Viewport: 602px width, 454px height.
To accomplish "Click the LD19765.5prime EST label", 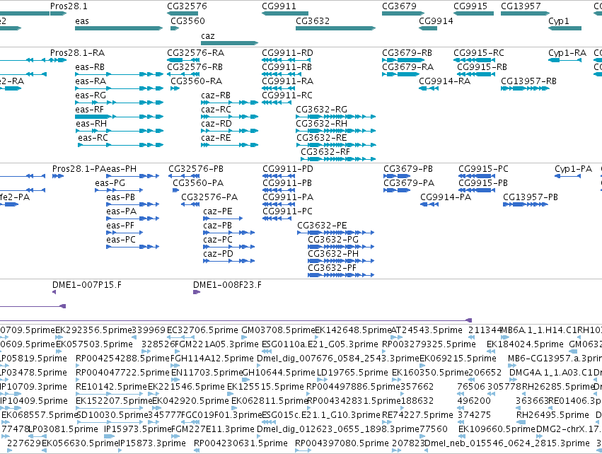I will [352, 373].
